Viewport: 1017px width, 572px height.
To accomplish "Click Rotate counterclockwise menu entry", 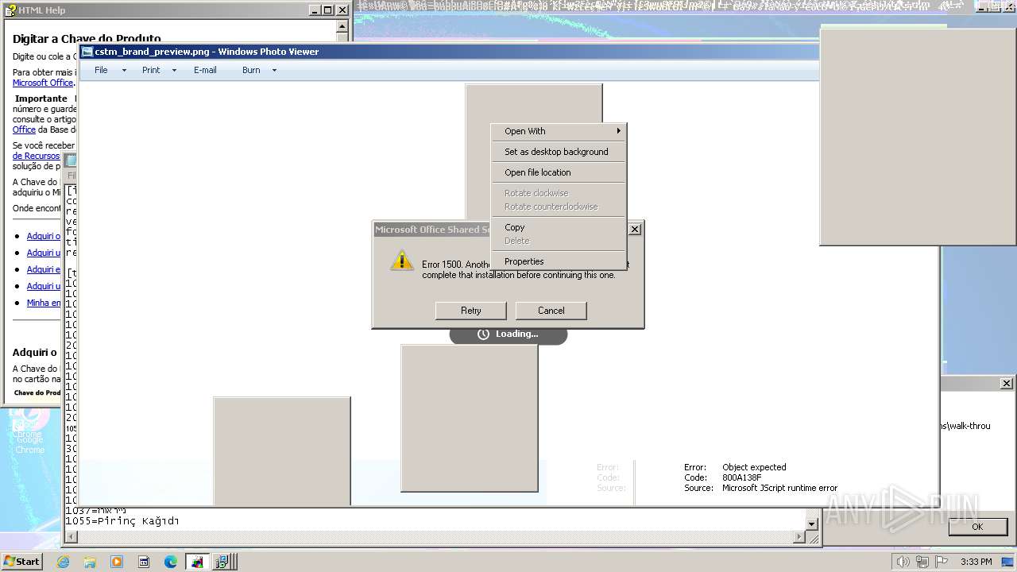I will (559, 207).
